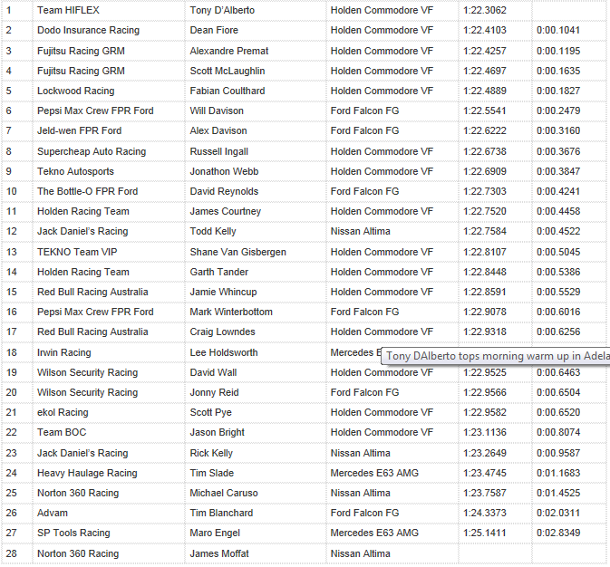Select driver Tim Slade
Viewport: 610px width, 567px height.
[x=211, y=474]
